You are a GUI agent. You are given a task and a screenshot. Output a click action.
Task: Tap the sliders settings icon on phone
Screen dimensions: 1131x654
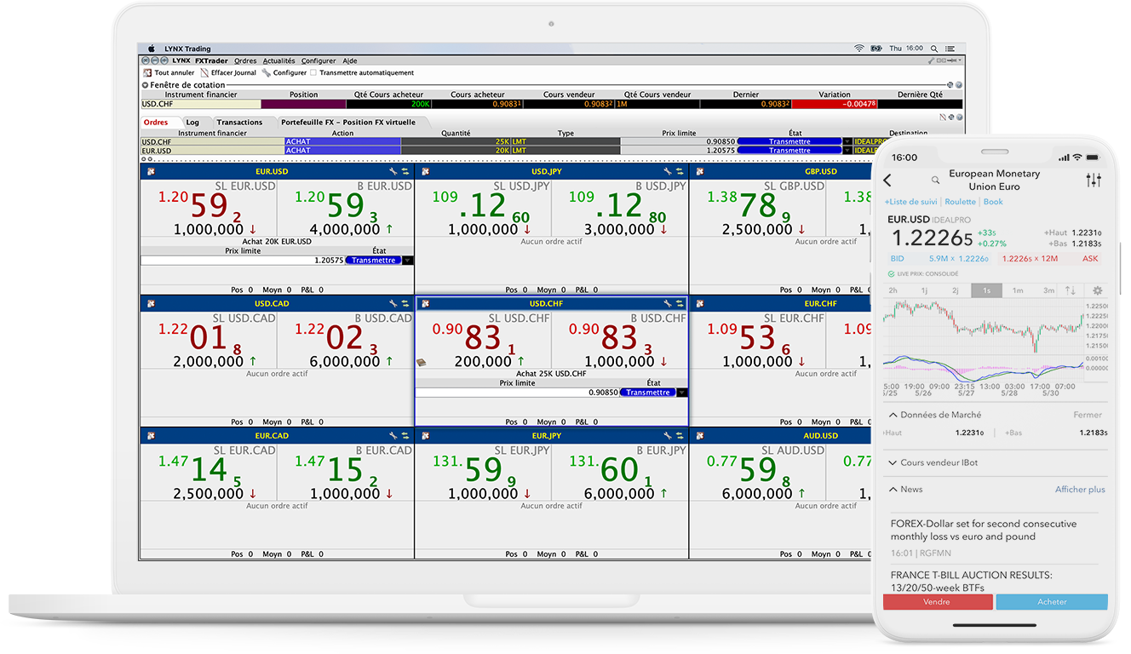tap(1094, 180)
